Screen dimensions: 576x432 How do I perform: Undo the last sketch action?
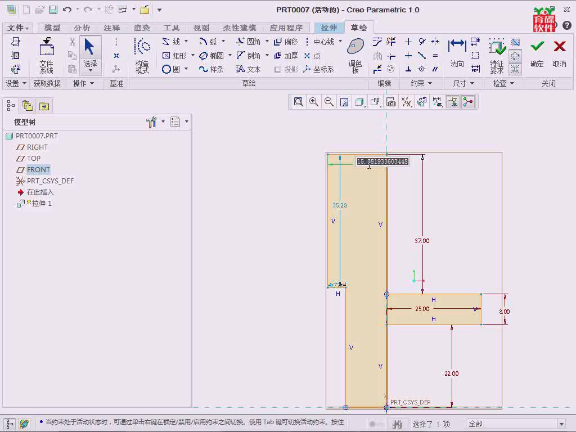click(x=67, y=10)
